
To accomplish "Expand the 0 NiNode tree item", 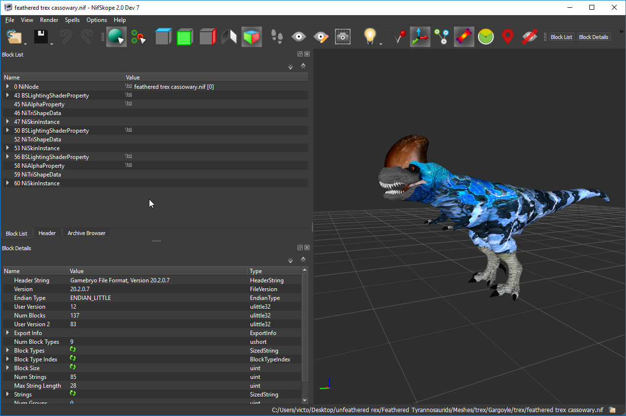I will (7, 86).
